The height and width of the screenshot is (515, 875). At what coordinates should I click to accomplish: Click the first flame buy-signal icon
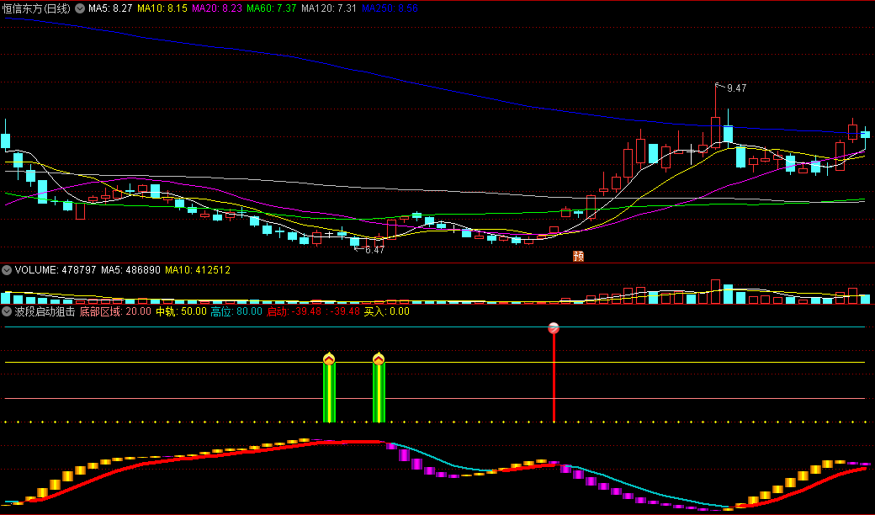(329, 358)
